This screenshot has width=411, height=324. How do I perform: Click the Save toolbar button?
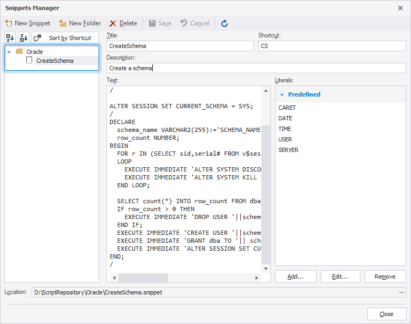160,23
